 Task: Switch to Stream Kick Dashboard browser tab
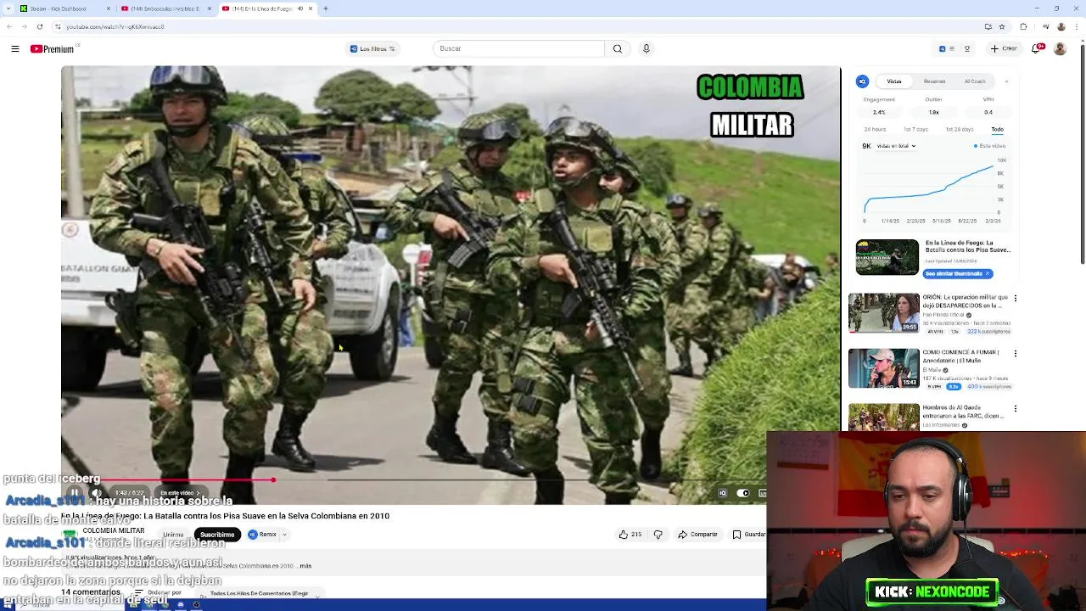(x=65, y=8)
